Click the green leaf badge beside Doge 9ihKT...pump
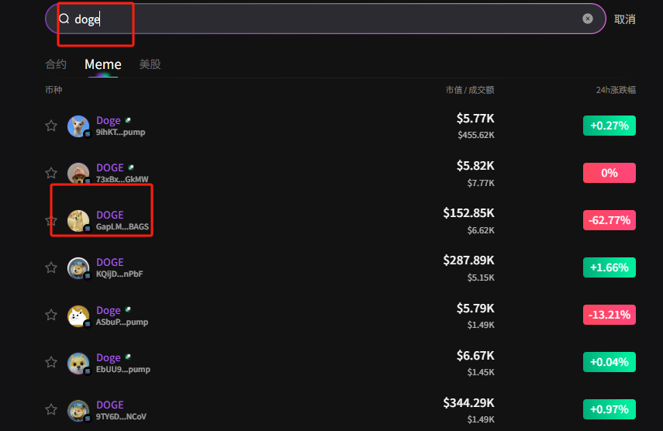Viewport: 663px width, 431px height. click(128, 120)
